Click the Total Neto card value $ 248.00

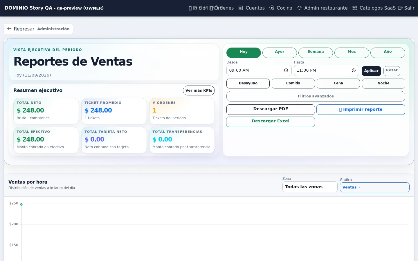coord(30,110)
